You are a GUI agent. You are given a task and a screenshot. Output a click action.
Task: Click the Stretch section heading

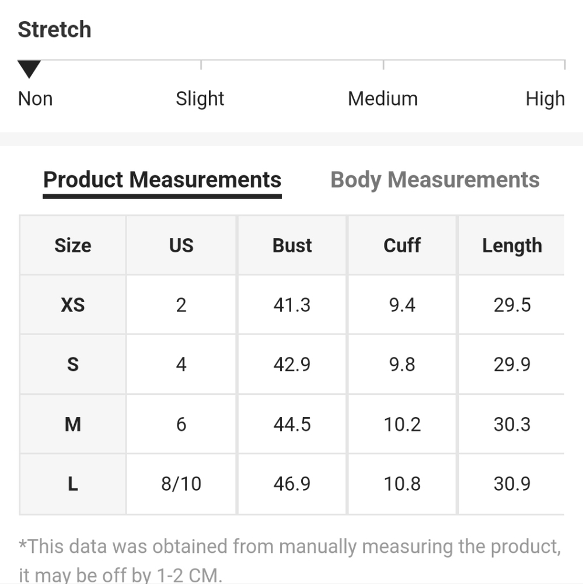[55, 29]
